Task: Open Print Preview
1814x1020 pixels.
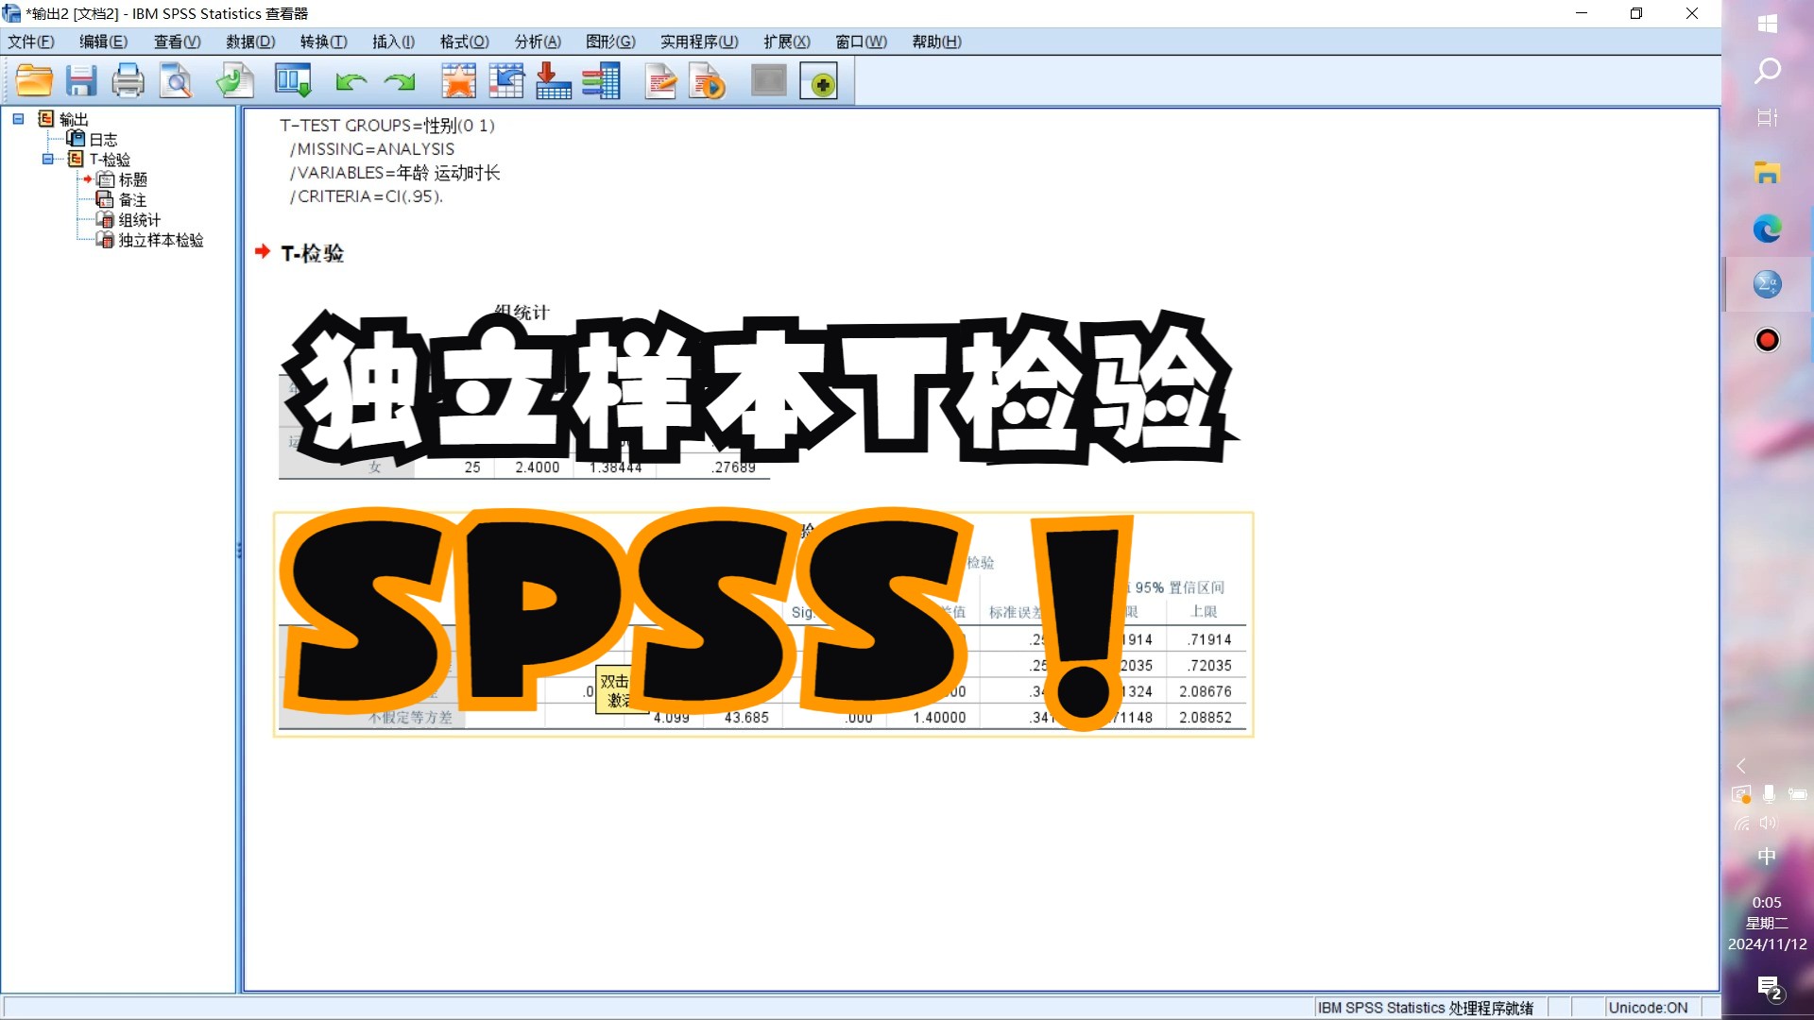Action: coord(176,81)
